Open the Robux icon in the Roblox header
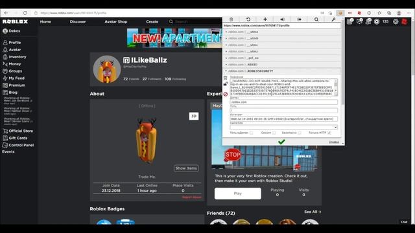The width and height of the screenshot is (415, 233). click(377, 21)
